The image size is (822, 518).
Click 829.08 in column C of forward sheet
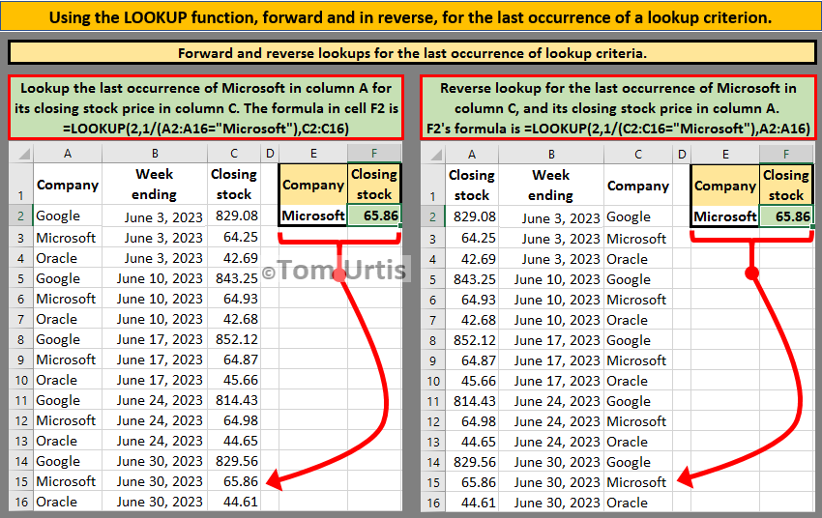pyautogui.click(x=234, y=216)
